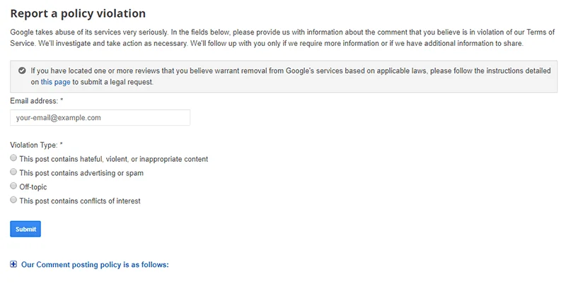Mark the conflicts of interest radio button

click(x=14, y=201)
